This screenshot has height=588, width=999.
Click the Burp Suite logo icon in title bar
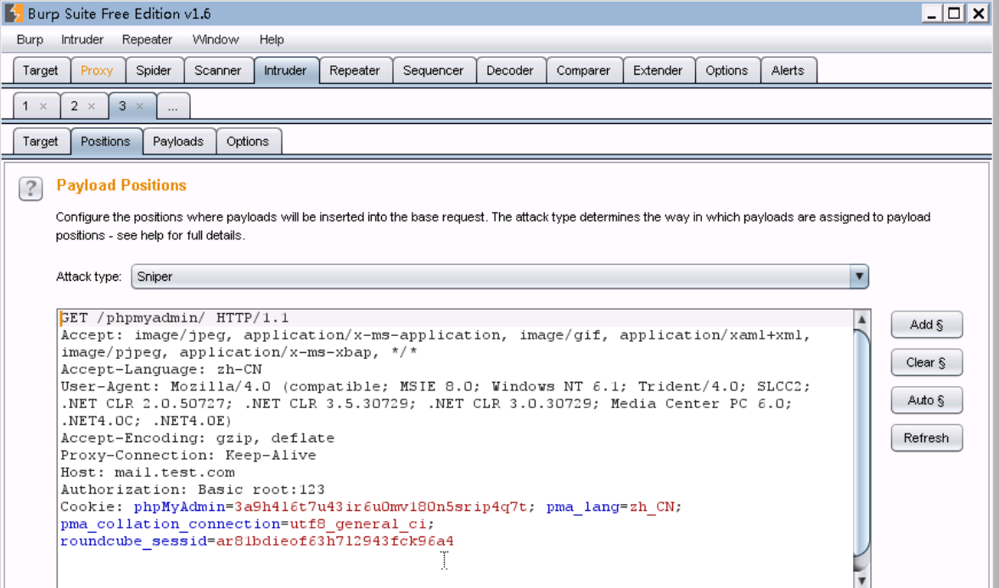pyautogui.click(x=14, y=13)
